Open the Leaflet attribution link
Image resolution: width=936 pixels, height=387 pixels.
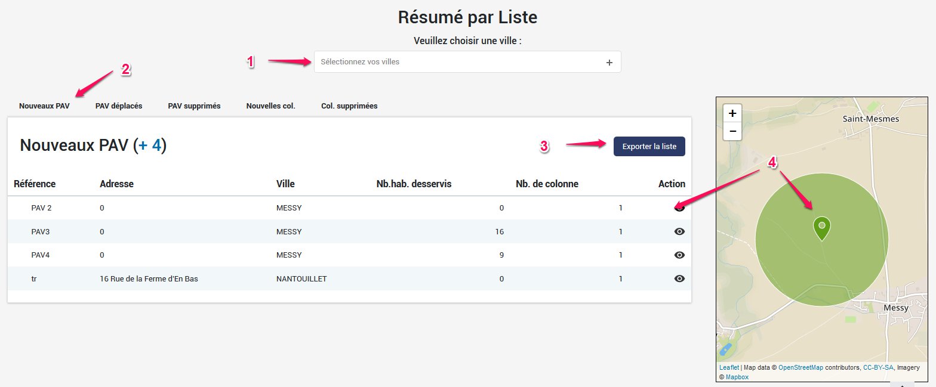tap(729, 368)
